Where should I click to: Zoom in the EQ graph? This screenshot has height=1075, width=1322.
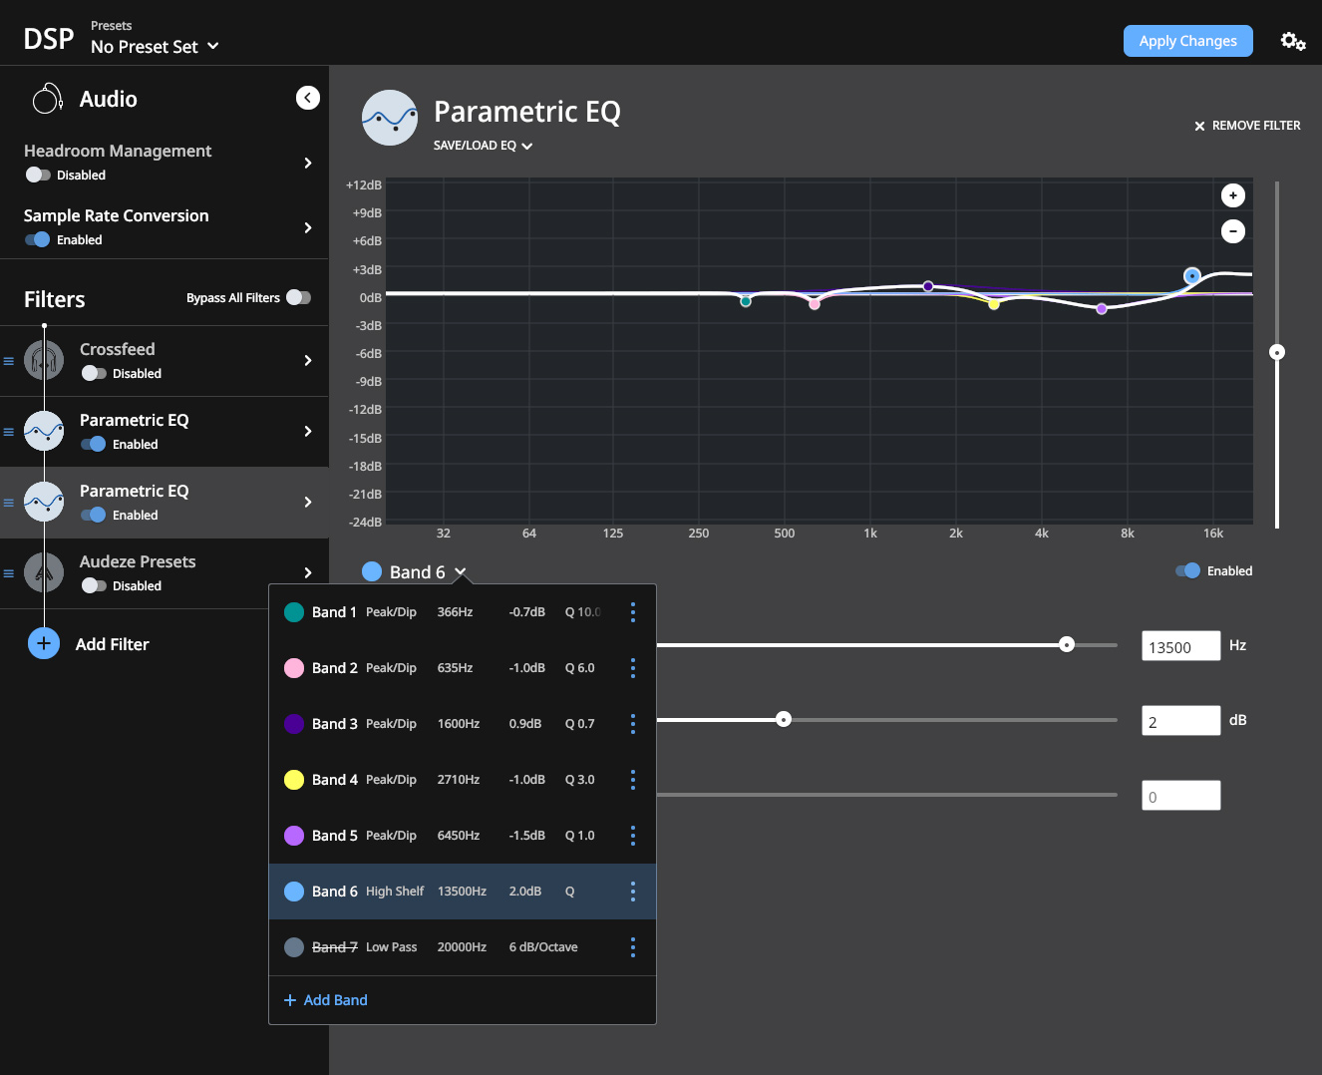[1233, 195]
